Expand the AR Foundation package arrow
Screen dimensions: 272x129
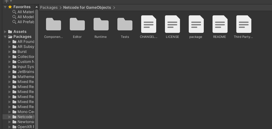[9, 42]
